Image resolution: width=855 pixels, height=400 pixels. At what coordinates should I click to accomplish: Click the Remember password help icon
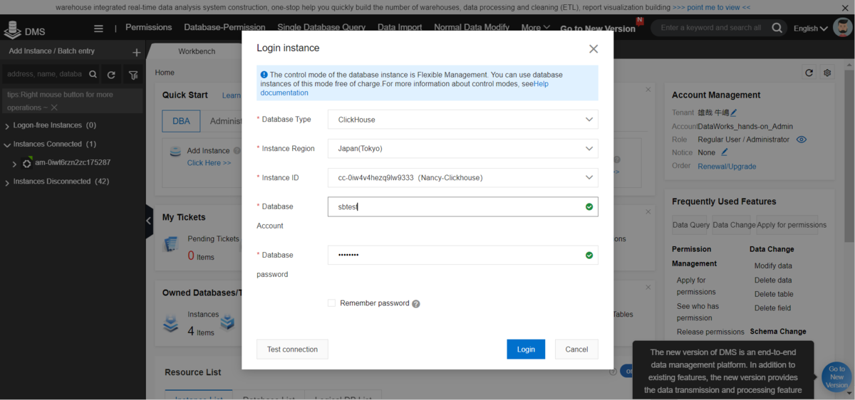click(x=416, y=304)
